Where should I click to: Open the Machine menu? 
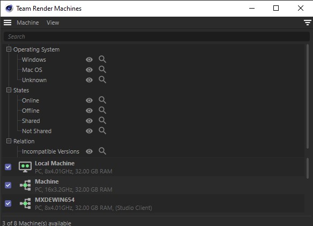coord(28,23)
